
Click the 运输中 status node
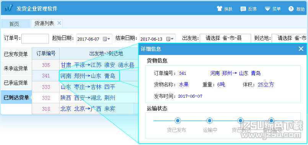210,121
